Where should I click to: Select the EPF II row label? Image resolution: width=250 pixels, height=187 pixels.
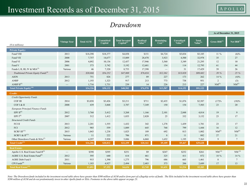point(18,112)
